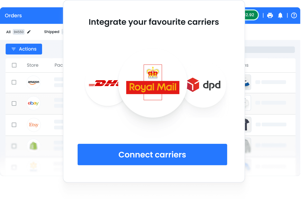Select the Shopify store logo

pos(34,146)
